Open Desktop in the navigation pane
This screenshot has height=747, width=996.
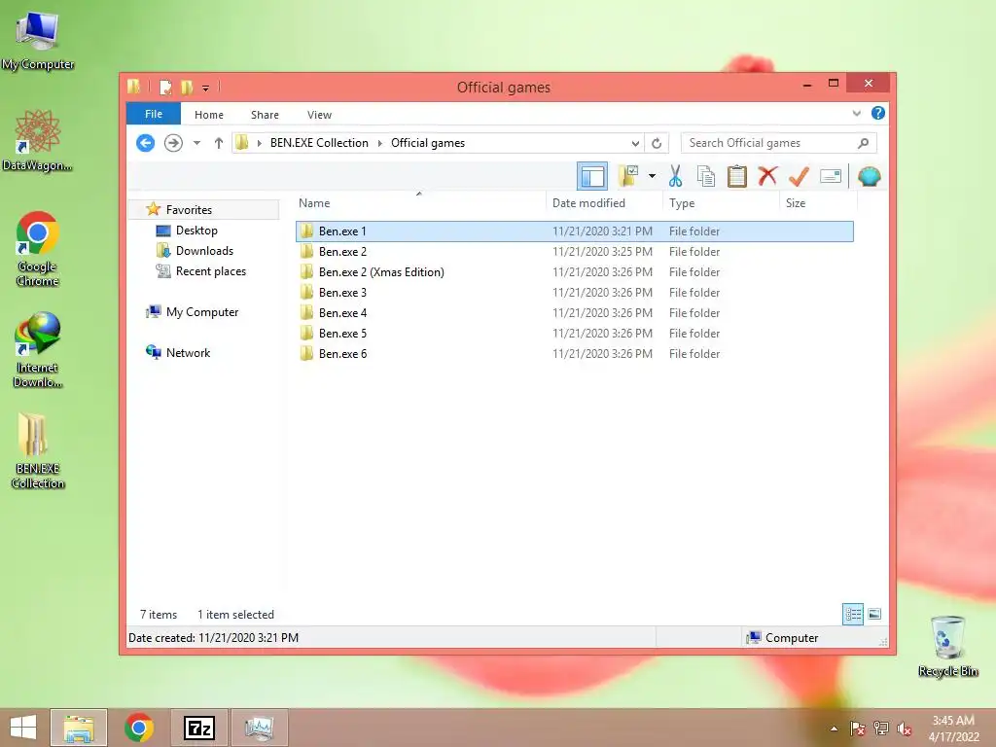[x=196, y=230]
